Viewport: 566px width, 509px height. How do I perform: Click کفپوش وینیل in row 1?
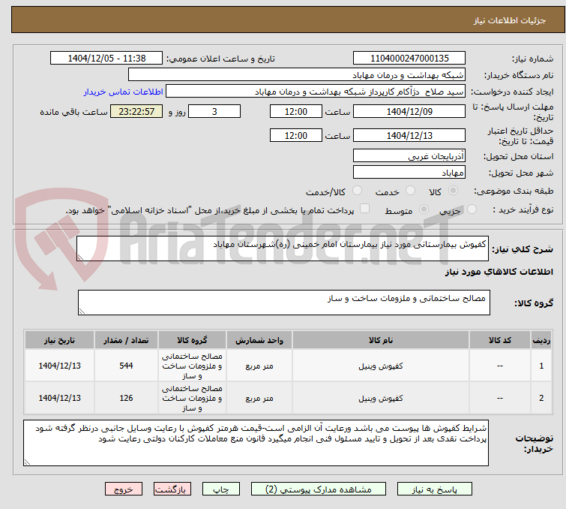tap(381, 366)
